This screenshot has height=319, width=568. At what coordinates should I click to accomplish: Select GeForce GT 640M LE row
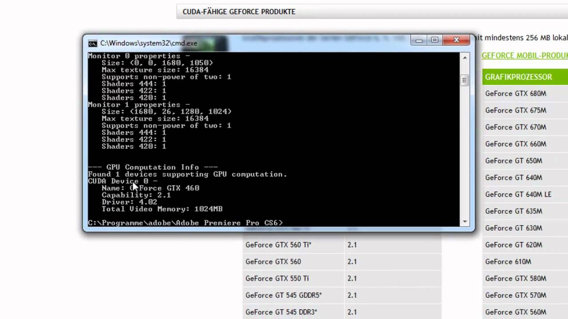pos(525,195)
